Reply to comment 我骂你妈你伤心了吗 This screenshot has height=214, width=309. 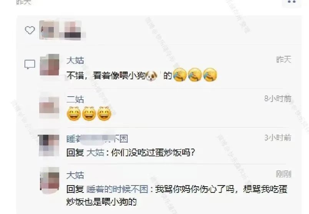[177, 195]
